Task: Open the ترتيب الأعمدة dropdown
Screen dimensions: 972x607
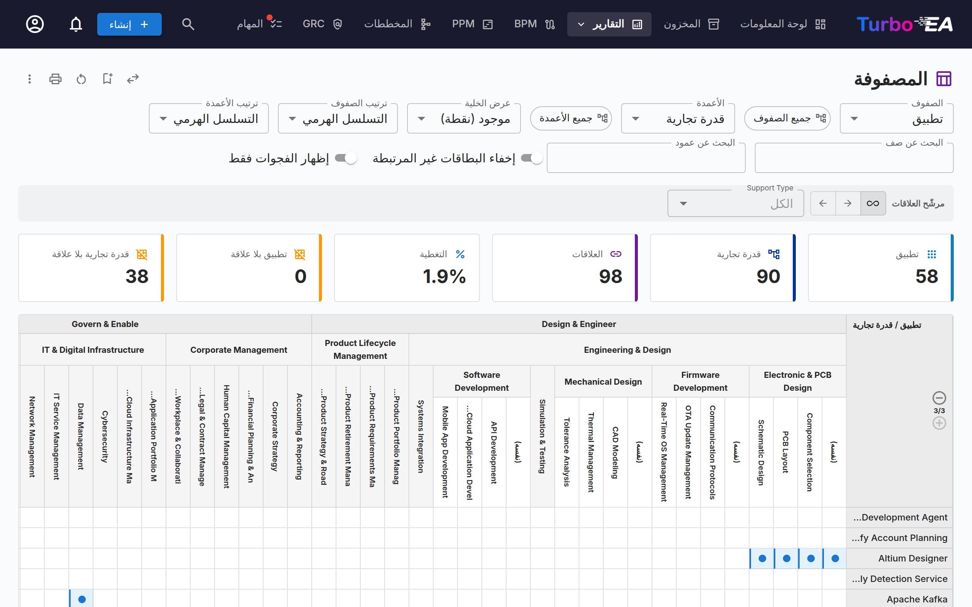Action: 209,119
